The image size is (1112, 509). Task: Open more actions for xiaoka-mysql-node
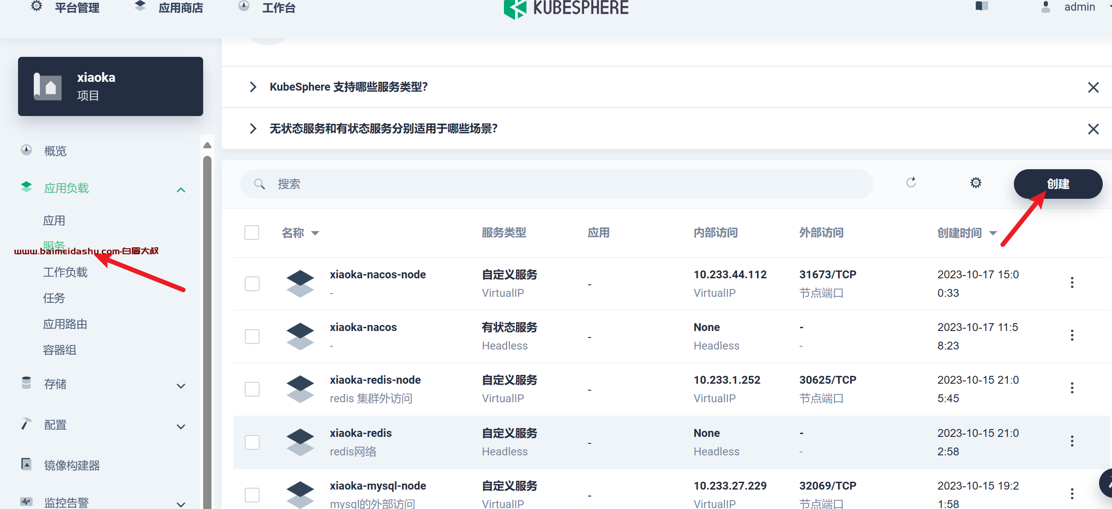(x=1072, y=494)
